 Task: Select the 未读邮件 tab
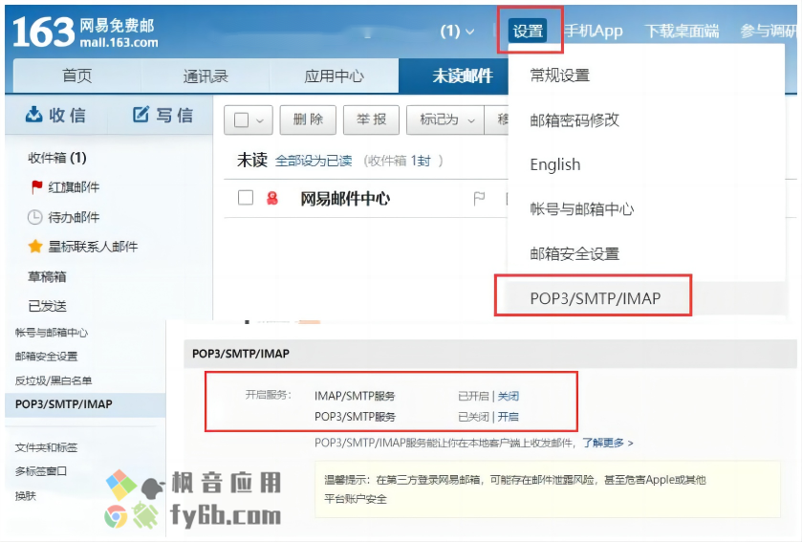(x=463, y=76)
